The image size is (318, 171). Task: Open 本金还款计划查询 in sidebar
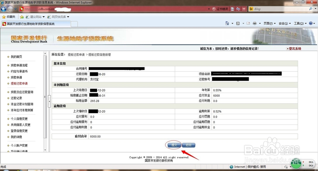(22, 104)
